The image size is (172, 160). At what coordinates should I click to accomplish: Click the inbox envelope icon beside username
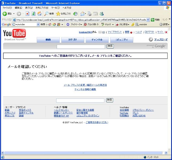pyautogui.click(x=100, y=32)
